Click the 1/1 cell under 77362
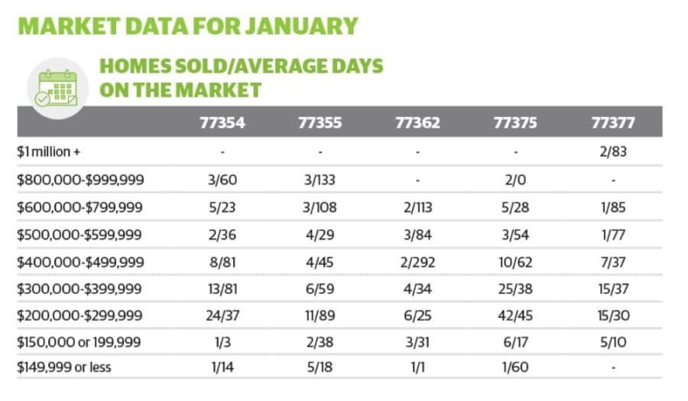 (x=417, y=367)
